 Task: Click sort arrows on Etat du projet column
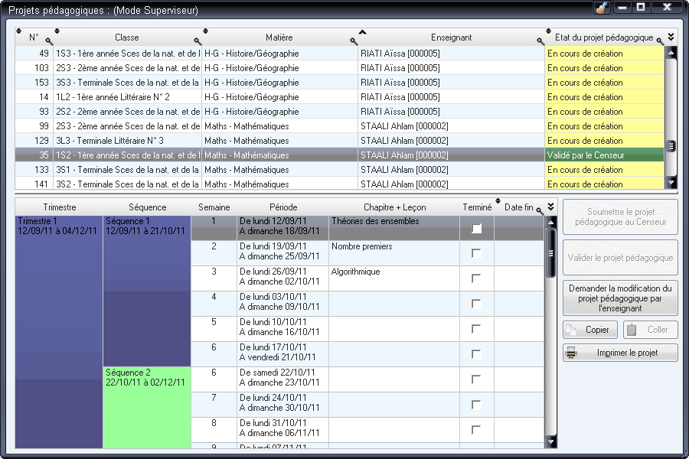point(548,31)
